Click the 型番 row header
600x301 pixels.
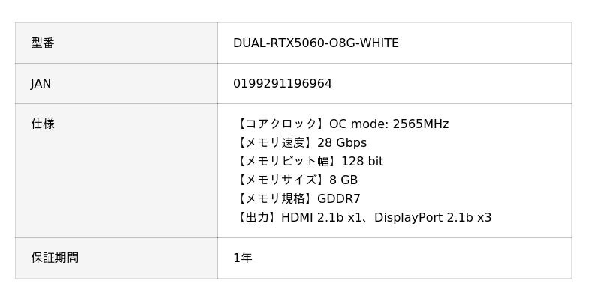43,43
